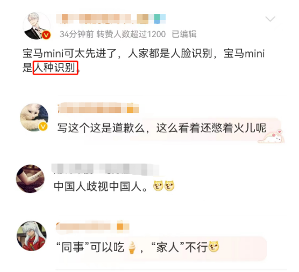
Task: Open the blurred post author username
Action: pos(111,19)
